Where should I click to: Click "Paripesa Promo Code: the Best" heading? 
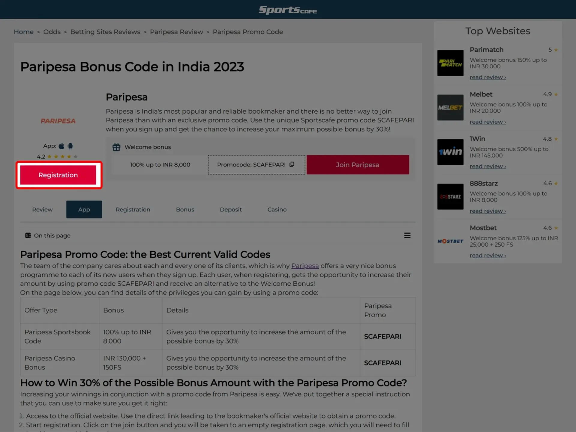[145, 254]
